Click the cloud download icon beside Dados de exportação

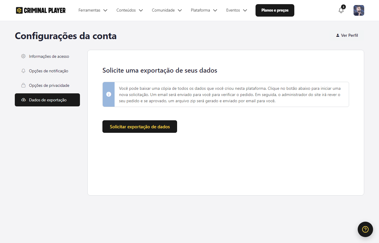[x=23, y=100]
